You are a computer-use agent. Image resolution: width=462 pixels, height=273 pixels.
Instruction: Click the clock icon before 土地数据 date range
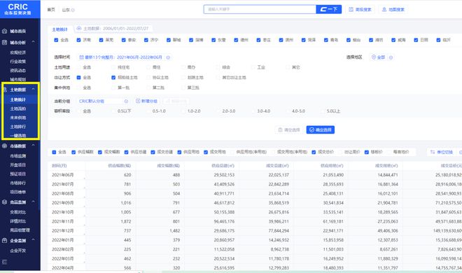click(x=78, y=29)
